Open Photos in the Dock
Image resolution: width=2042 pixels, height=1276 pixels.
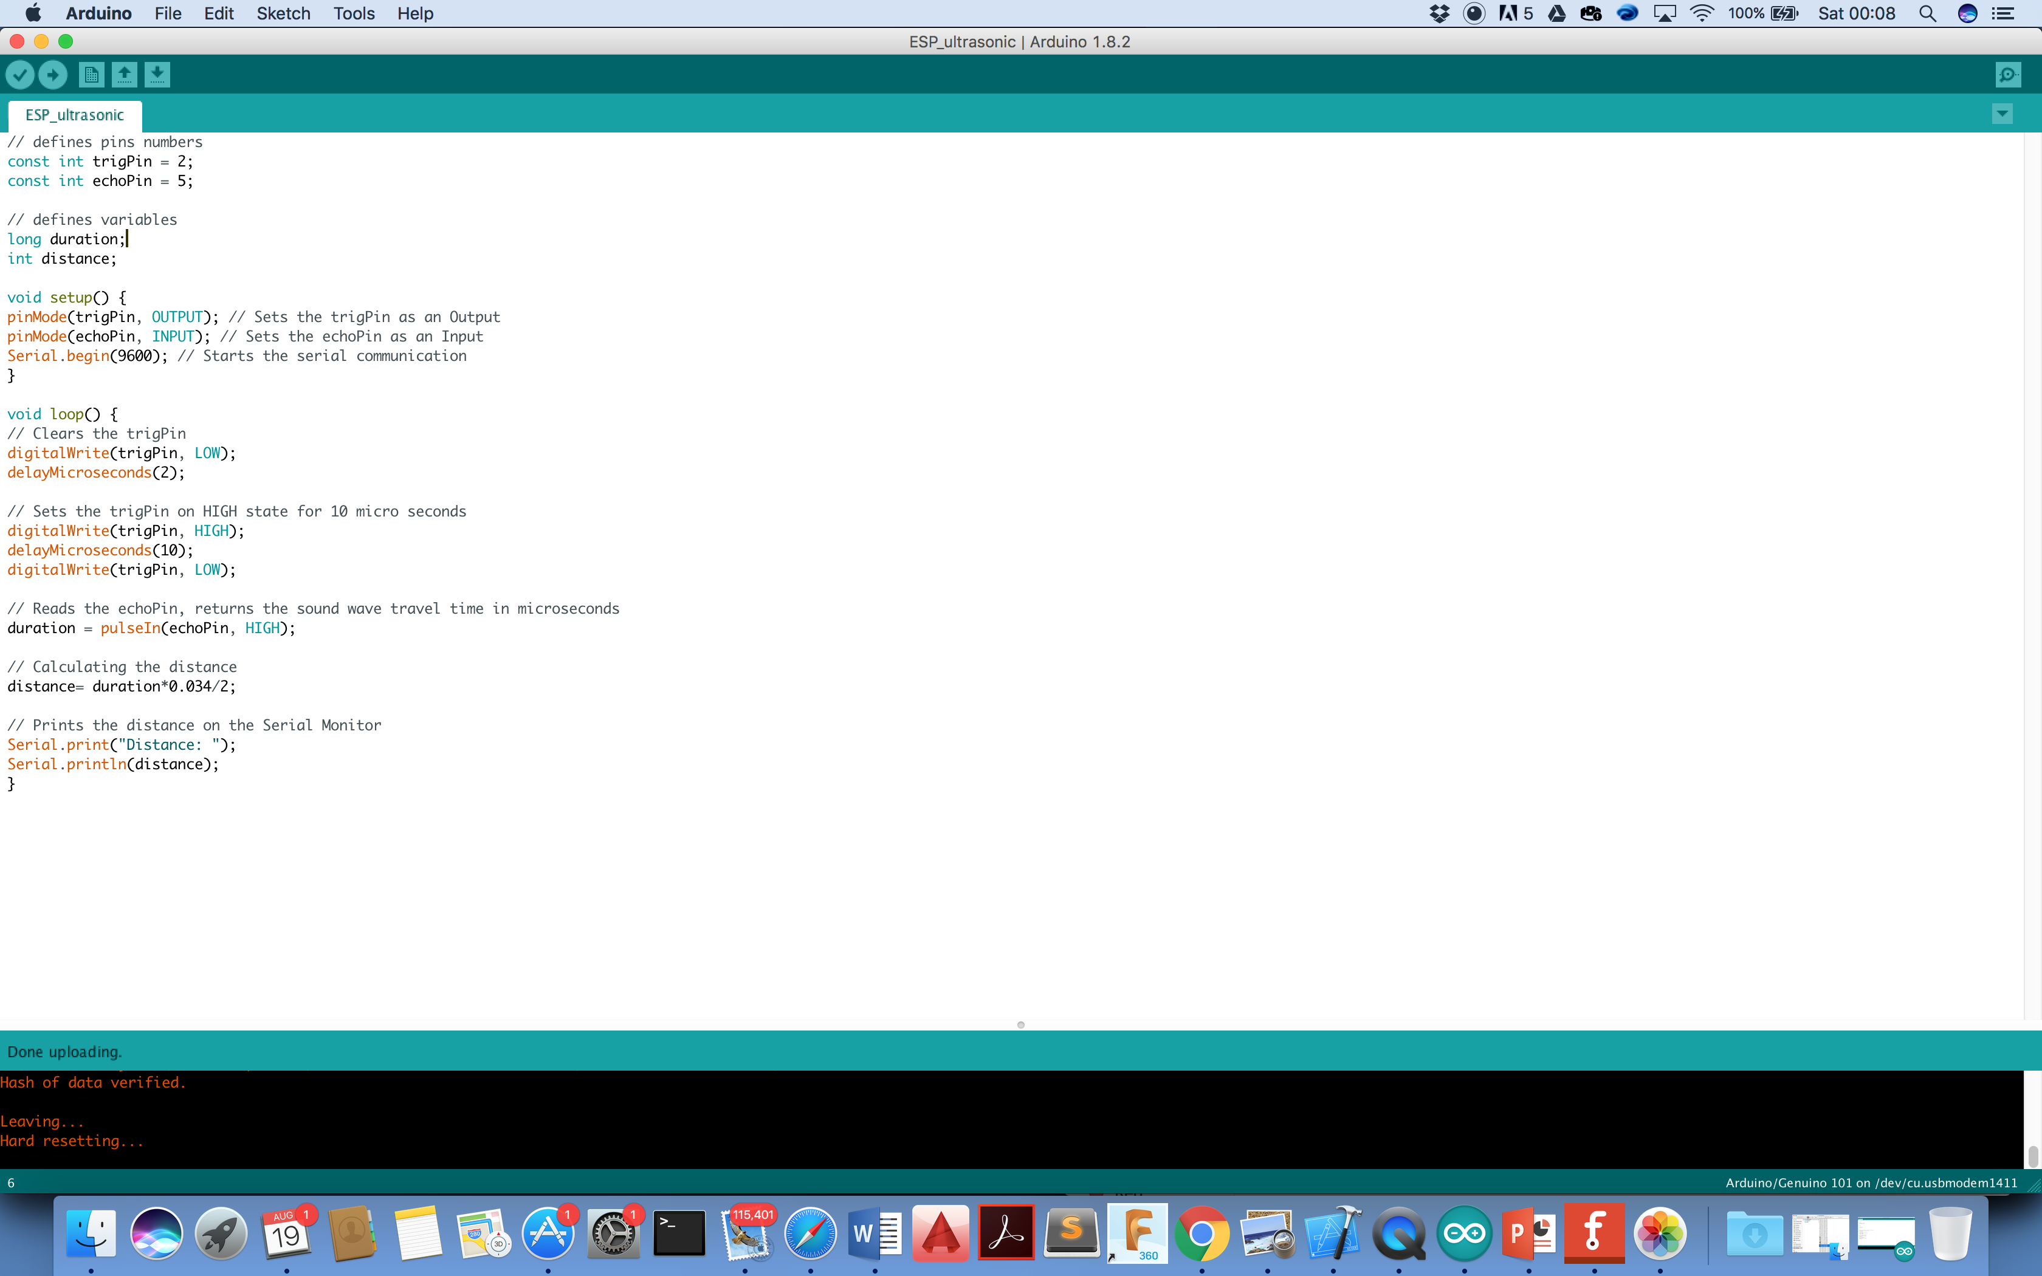(1660, 1234)
